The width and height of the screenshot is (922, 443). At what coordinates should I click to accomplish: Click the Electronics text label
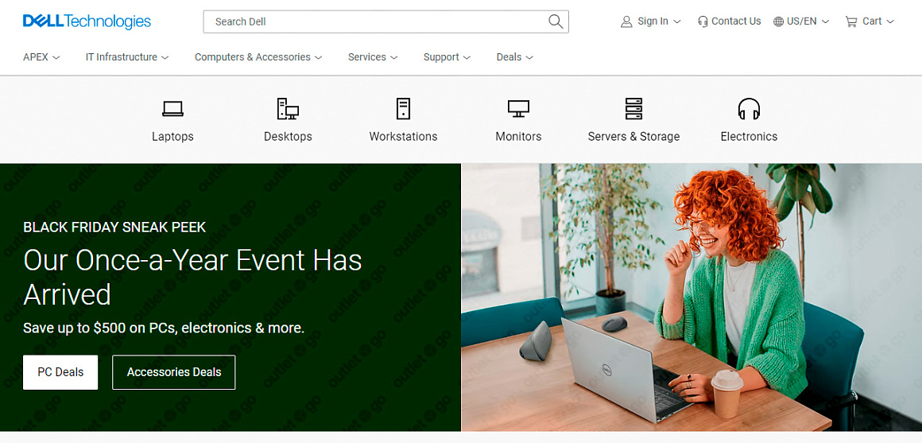(749, 137)
